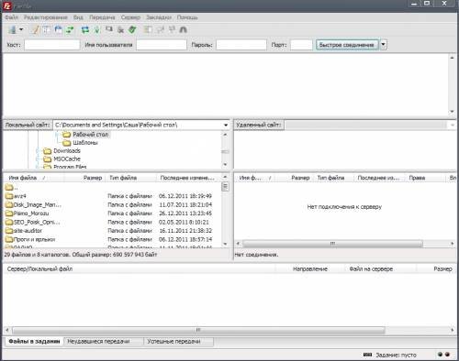Open the Закладки menu

point(159,17)
